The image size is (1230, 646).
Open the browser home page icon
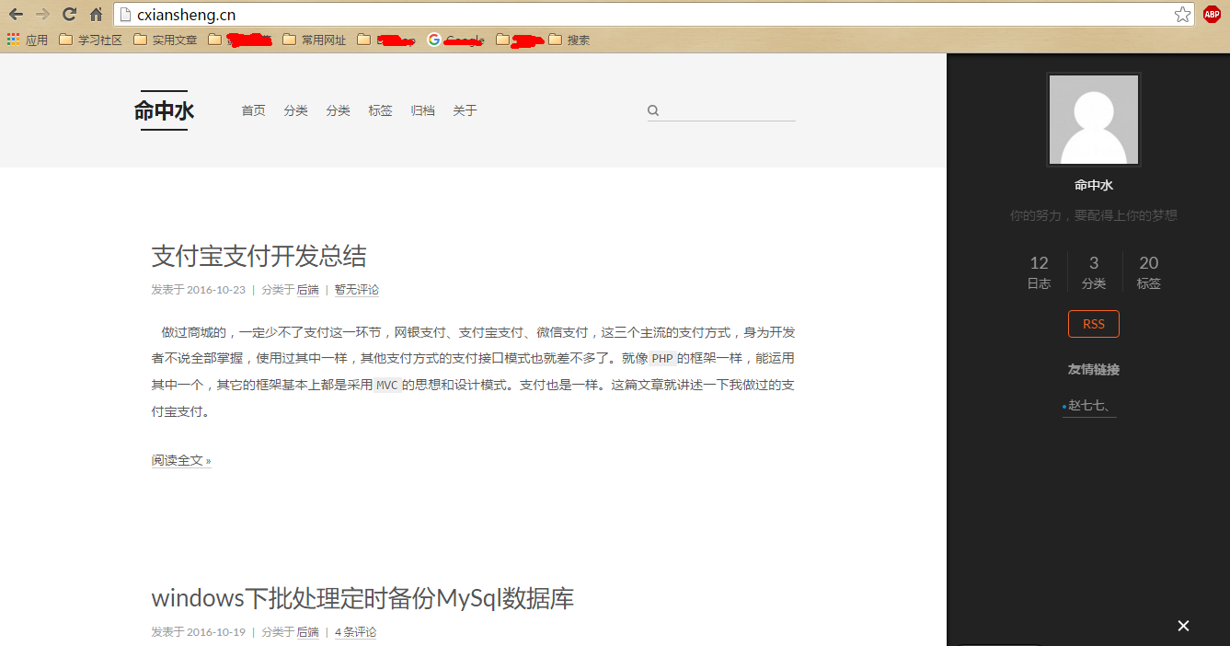tap(96, 14)
